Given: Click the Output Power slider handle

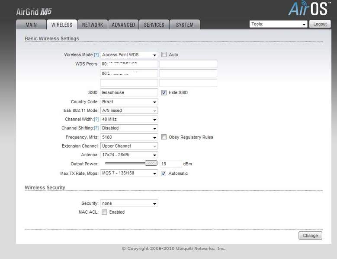Looking at the screenshot, I should pyautogui.click(x=151, y=163).
